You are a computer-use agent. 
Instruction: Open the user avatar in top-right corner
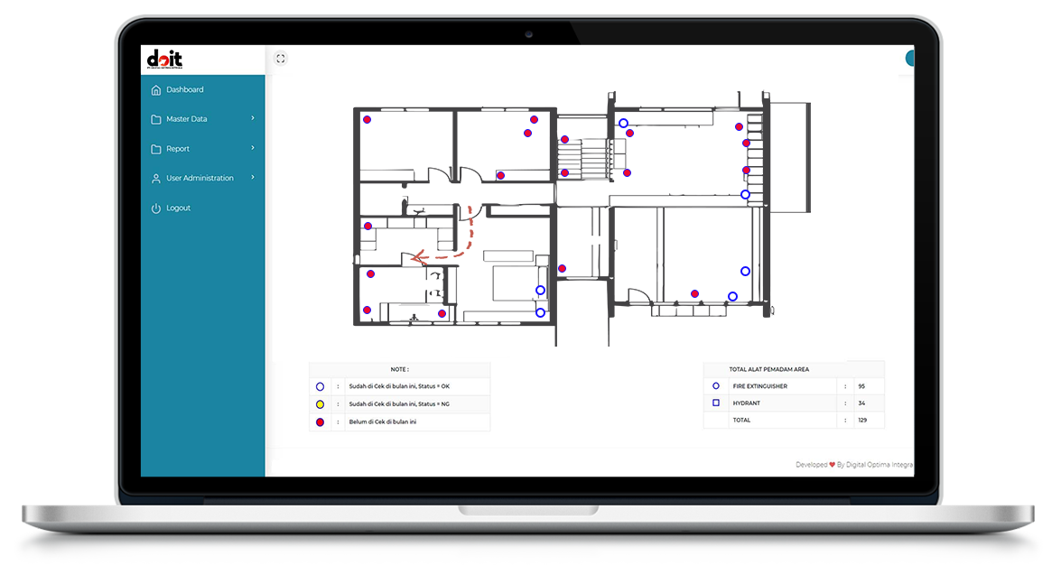(x=909, y=59)
